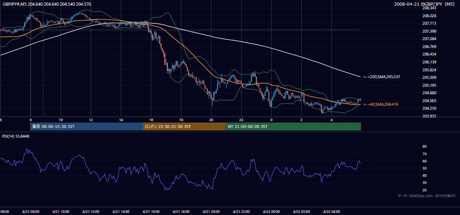This screenshot has width=460, height=215.
Task: Click the 205.195 price axis label
Action: pos(429,85)
